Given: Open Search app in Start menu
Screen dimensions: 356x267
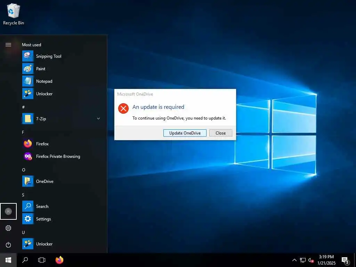Looking at the screenshot, I should (x=61, y=206).
